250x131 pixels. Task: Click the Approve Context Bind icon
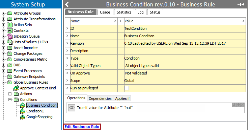pos(16,88)
